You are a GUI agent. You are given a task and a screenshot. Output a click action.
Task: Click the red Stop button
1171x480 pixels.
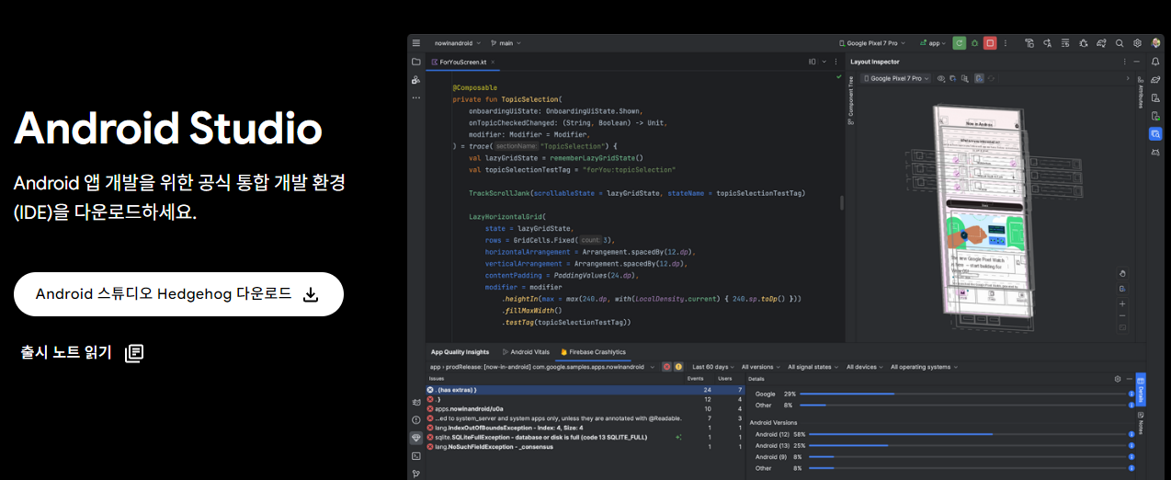990,43
